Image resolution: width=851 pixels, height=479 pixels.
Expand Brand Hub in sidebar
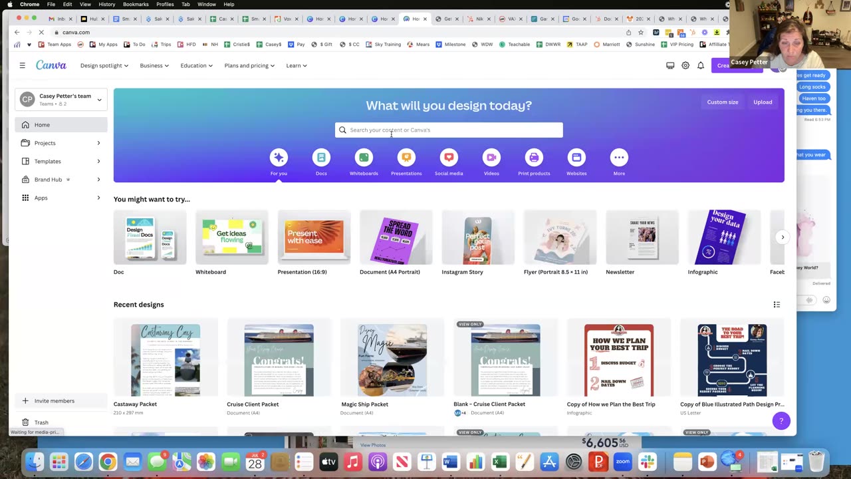98,180
